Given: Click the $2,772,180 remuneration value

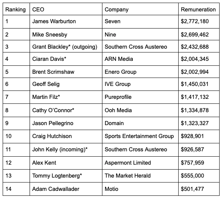Looking at the screenshot, I should (x=195, y=21).
